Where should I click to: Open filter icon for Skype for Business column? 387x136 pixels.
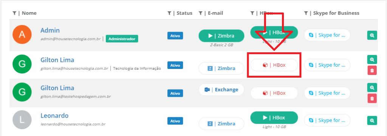click(x=306, y=13)
